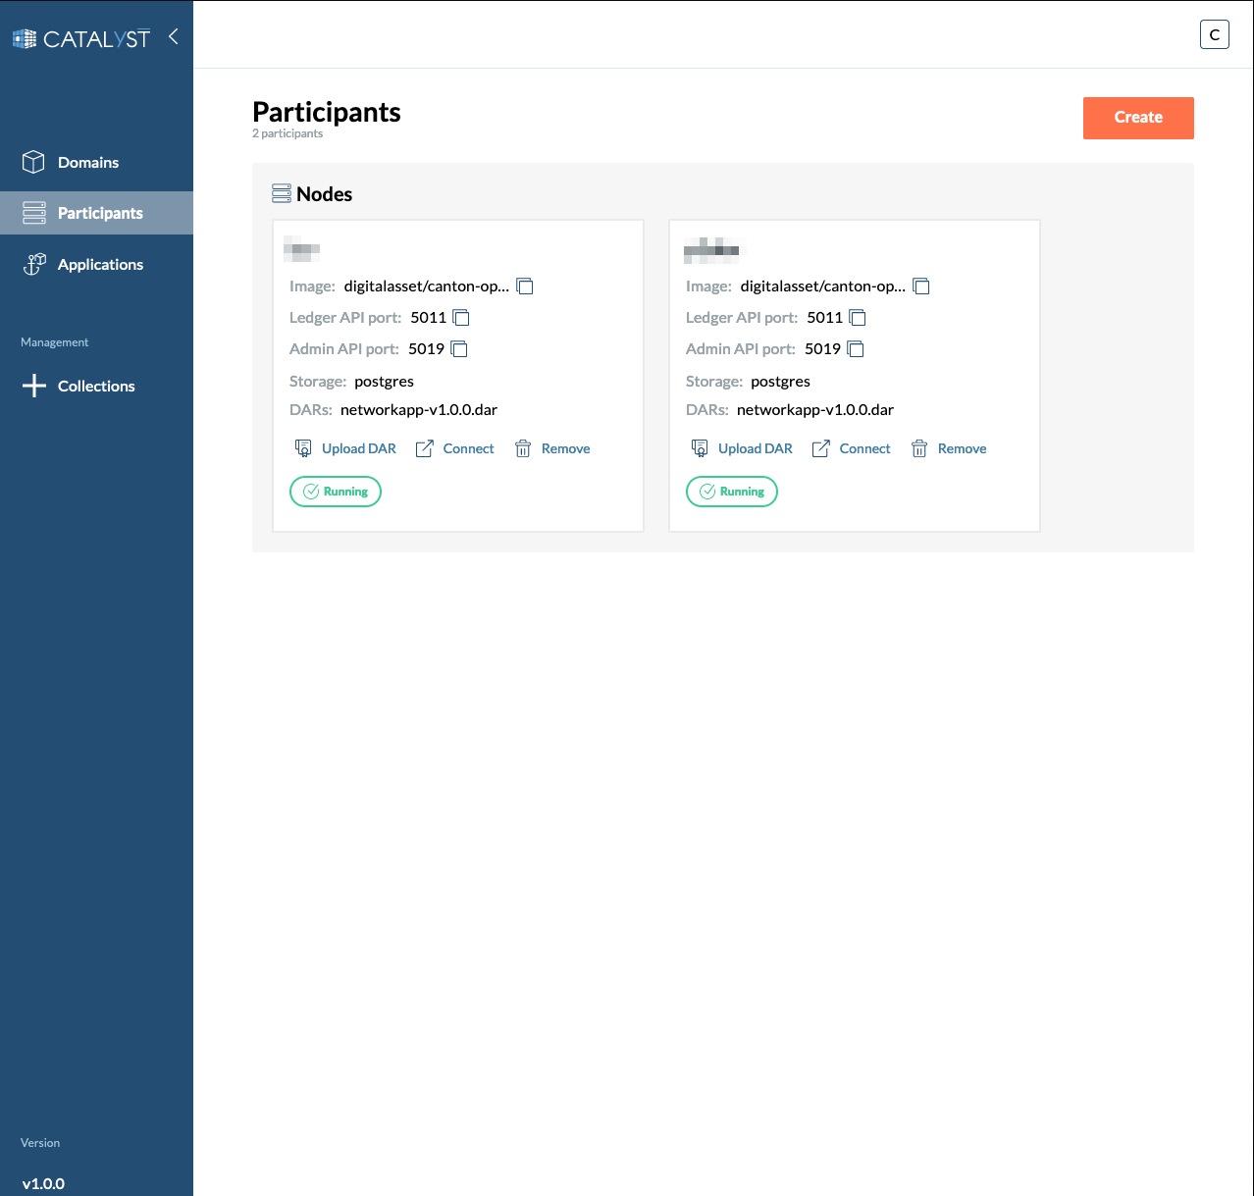The width and height of the screenshot is (1254, 1196).
Task: Click the Participants stacked-servers icon
Action: tap(33, 212)
